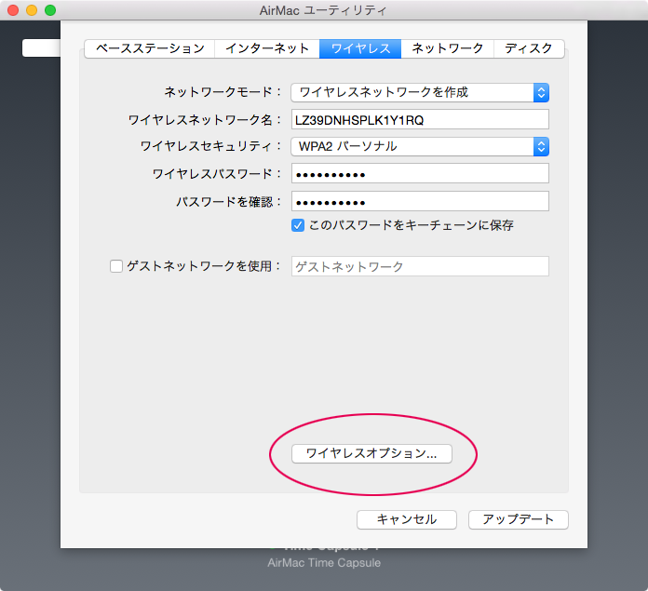Minimize the AirMac utility window
Viewport: 648px width, 591px height.
coord(32,10)
